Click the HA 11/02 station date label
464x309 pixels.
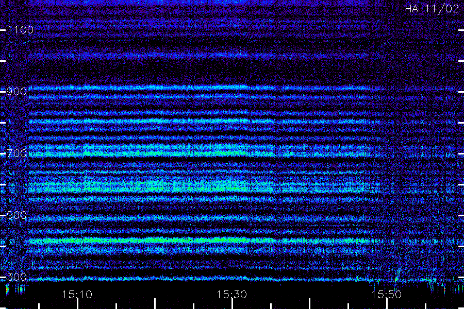(x=432, y=9)
